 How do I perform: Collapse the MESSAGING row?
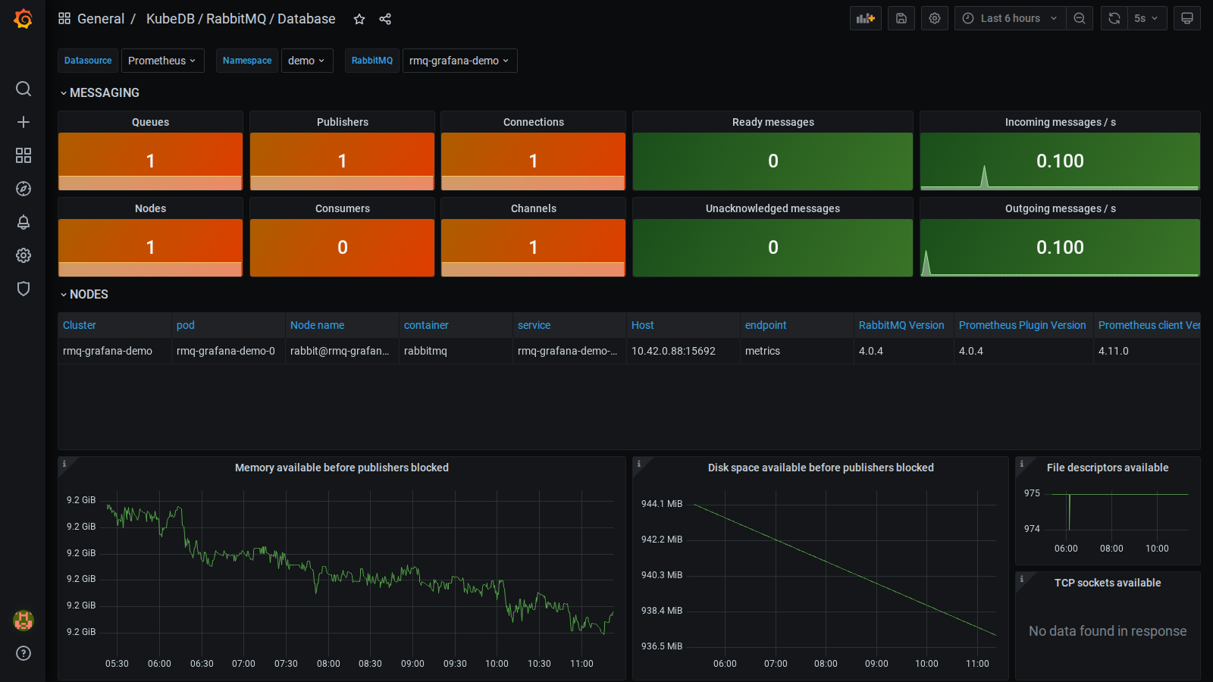click(99, 92)
